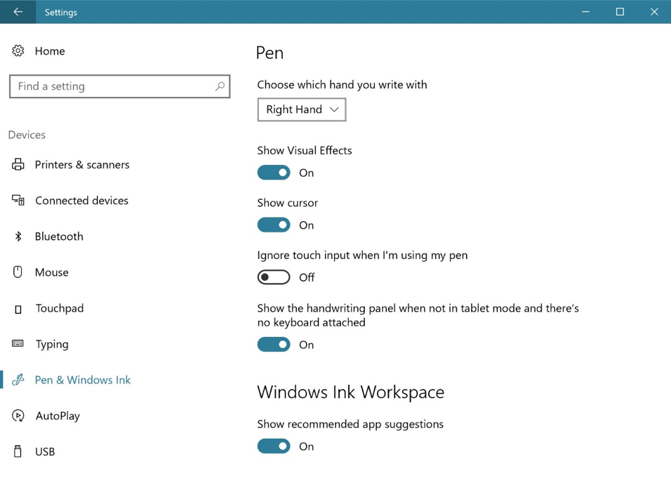
Task: Click the Connected devices icon
Action: coord(18,201)
